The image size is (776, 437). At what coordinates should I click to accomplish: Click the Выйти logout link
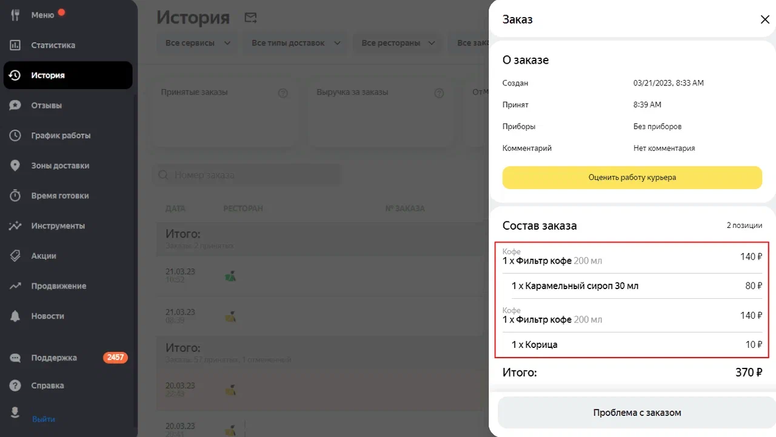point(44,419)
